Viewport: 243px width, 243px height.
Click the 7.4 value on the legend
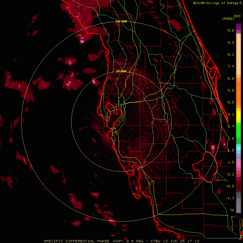pyautogui.click(x=231, y=66)
